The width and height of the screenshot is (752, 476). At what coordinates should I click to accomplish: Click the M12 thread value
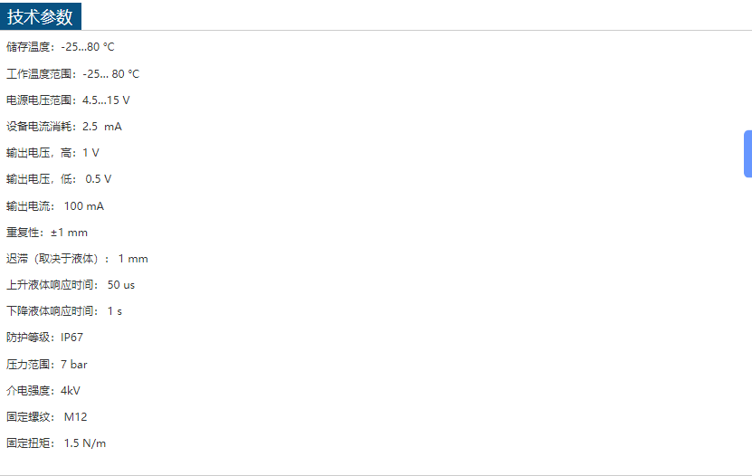(x=75, y=416)
